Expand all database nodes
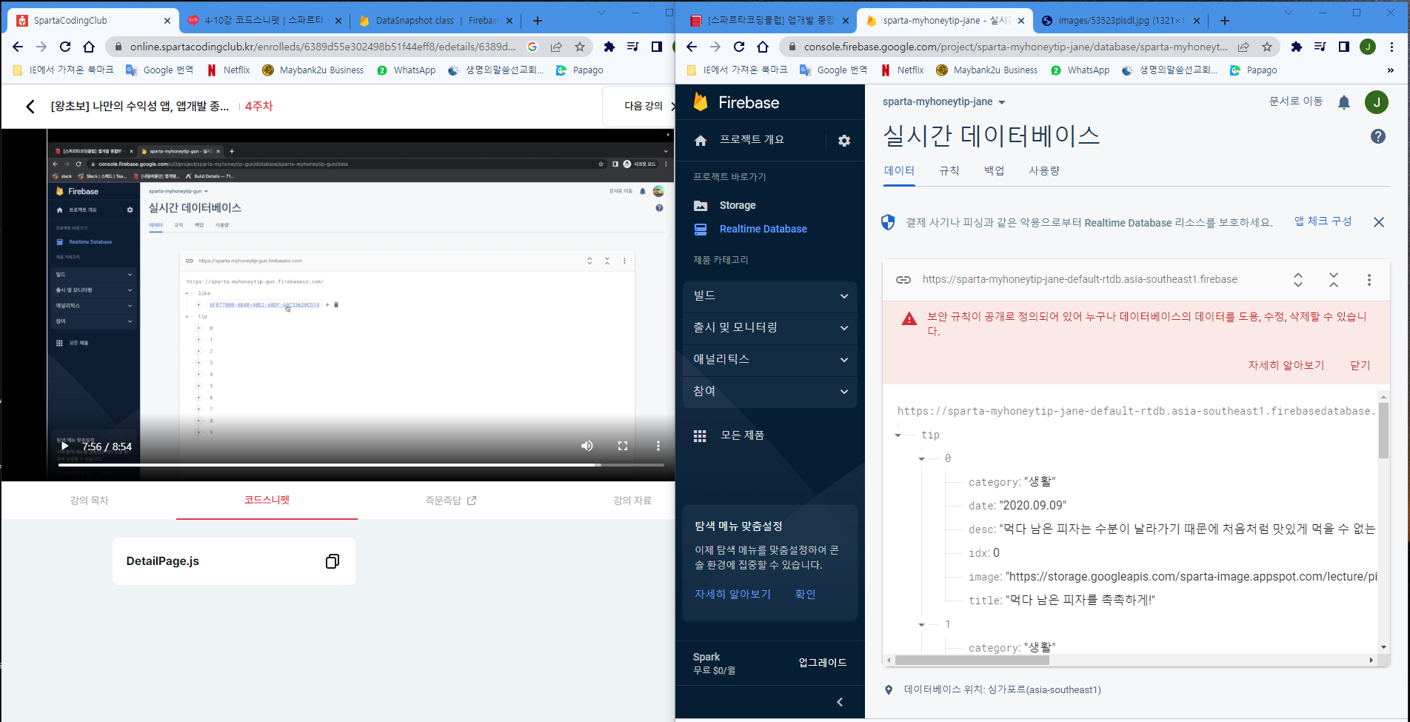The height and width of the screenshot is (722, 1410). (x=1298, y=280)
